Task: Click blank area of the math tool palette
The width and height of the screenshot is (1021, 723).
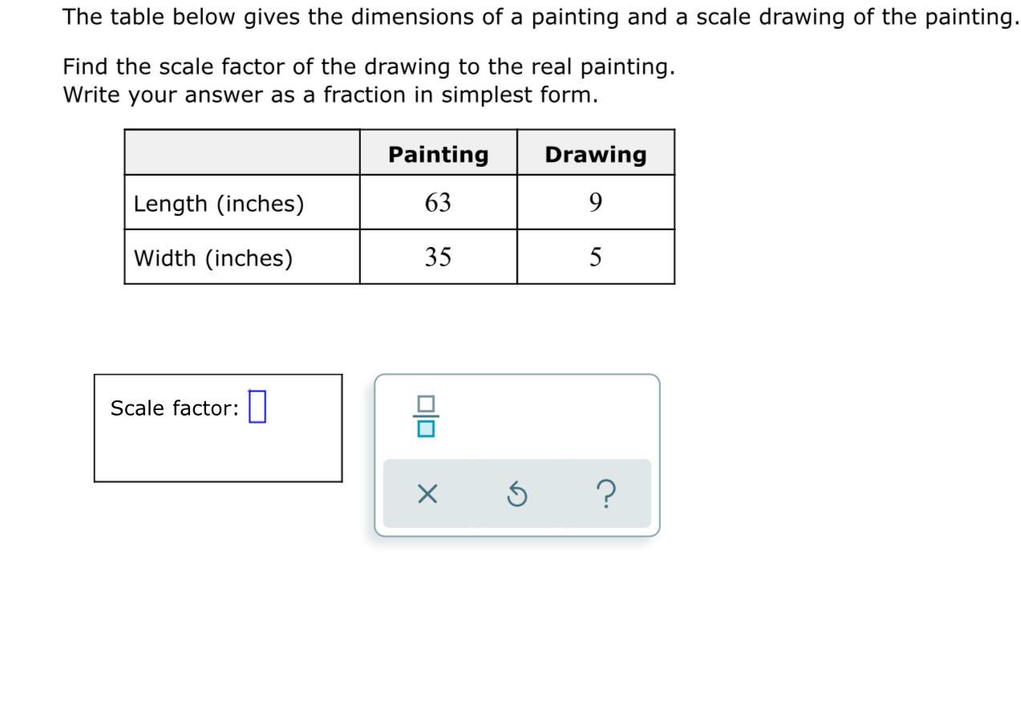Action: pos(561,416)
